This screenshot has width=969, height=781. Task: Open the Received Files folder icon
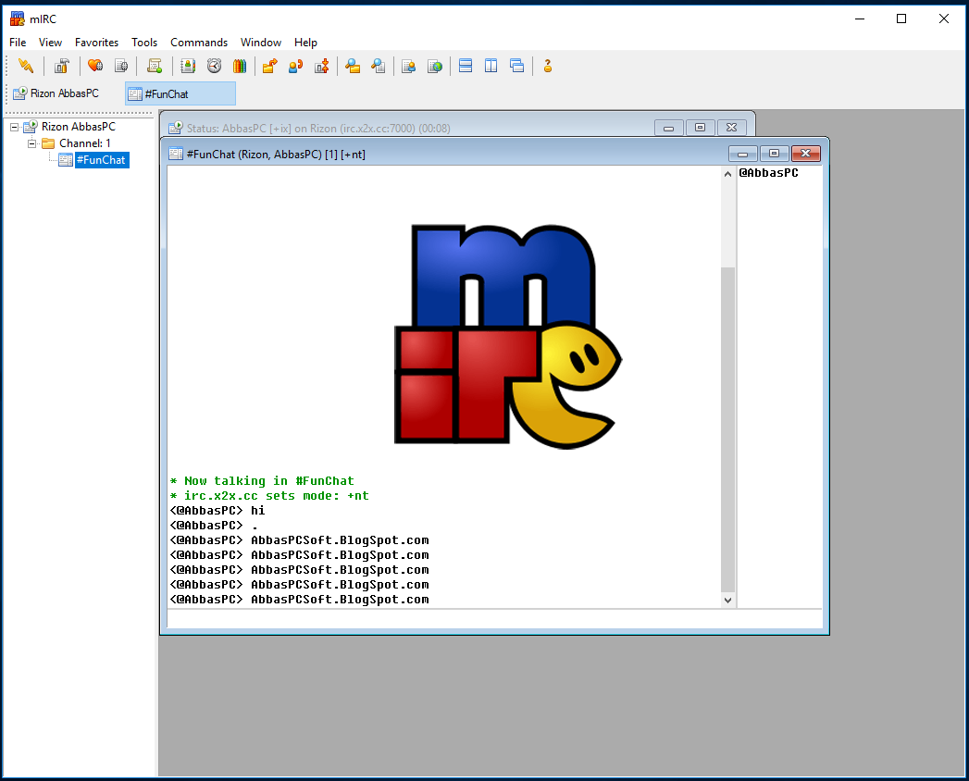(x=353, y=66)
